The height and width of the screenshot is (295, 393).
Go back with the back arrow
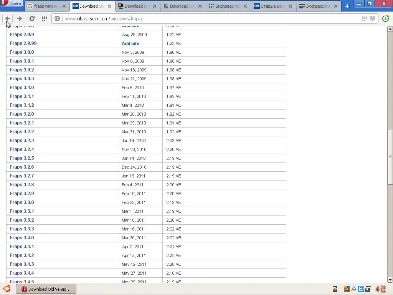(8, 18)
